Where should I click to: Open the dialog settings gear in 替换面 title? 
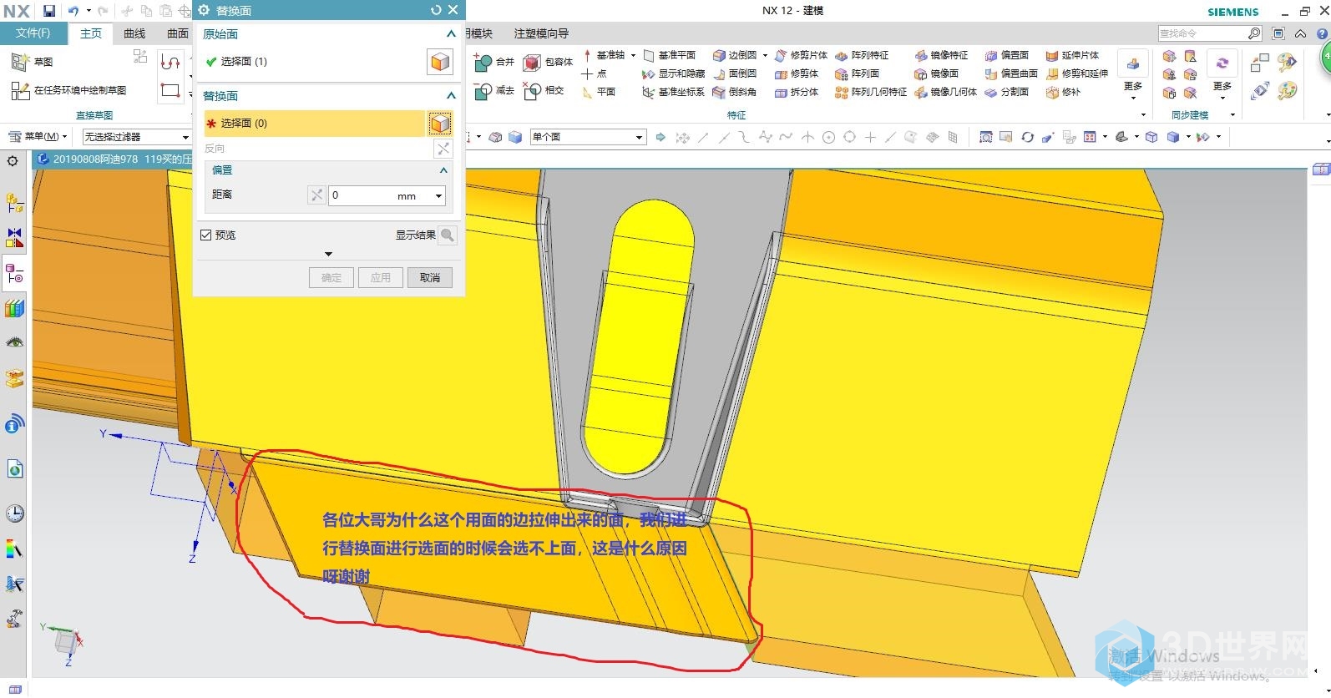coord(204,10)
